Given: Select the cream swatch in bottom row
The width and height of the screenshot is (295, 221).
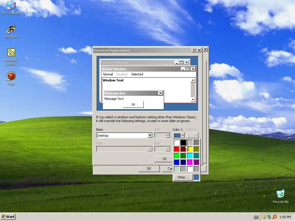Looking at the screenshot, I should coord(190,169).
